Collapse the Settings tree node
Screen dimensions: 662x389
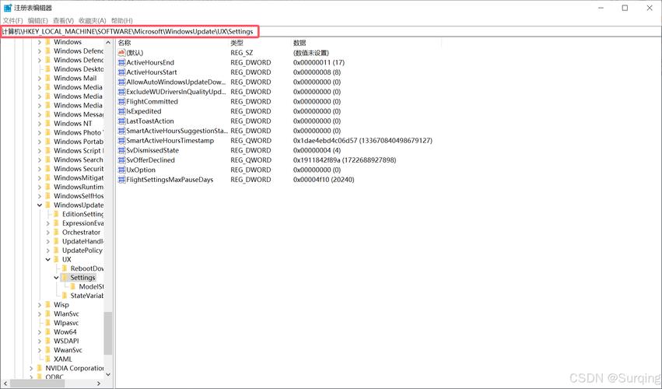tap(57, 278)
